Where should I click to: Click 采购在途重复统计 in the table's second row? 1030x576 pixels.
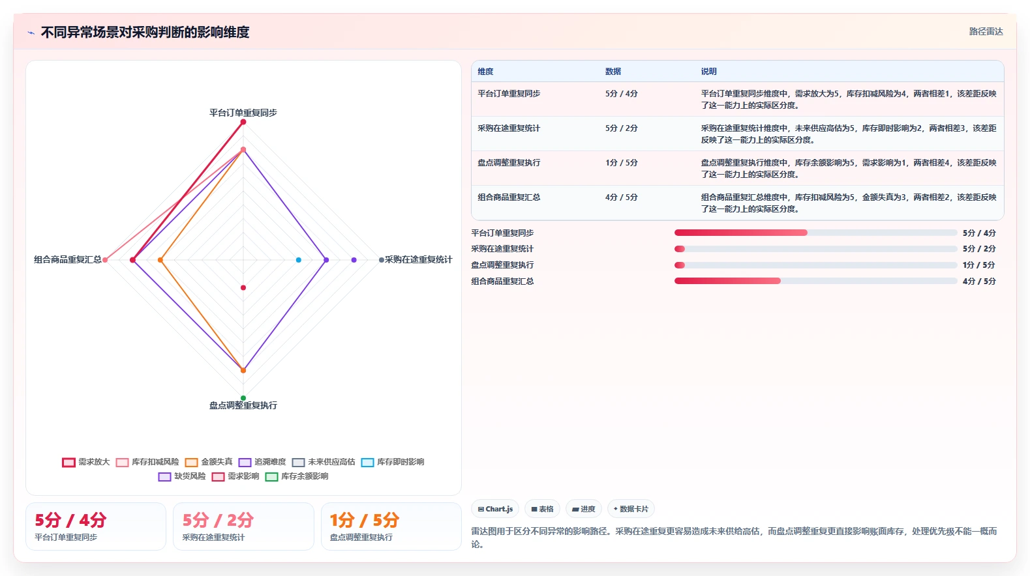(x=509, y=128)
